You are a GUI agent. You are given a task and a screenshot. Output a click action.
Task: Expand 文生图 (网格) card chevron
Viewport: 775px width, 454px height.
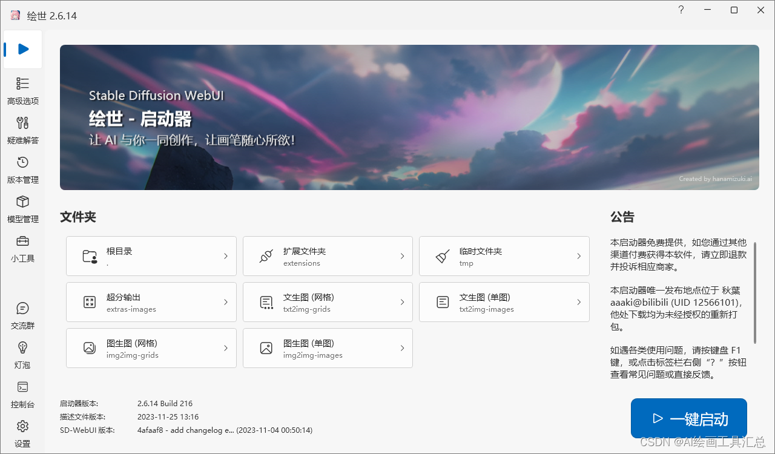[402, 302]
